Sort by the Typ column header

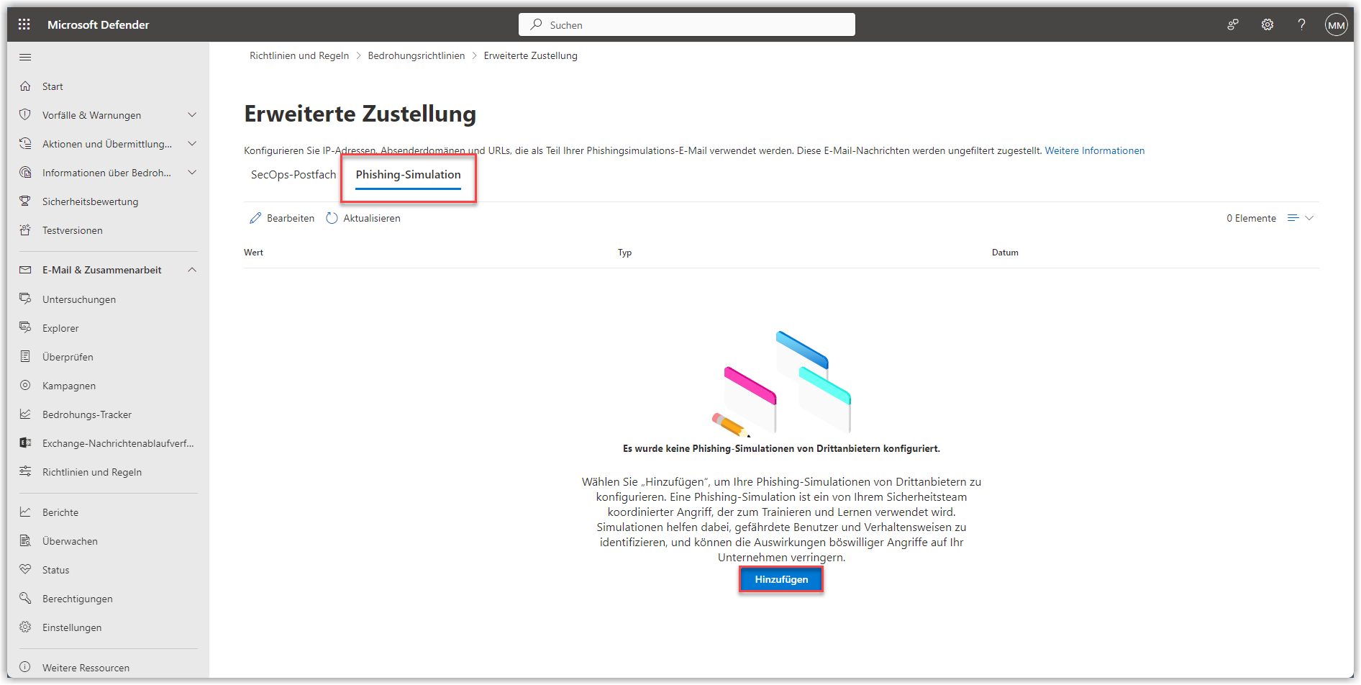[624, 253]
